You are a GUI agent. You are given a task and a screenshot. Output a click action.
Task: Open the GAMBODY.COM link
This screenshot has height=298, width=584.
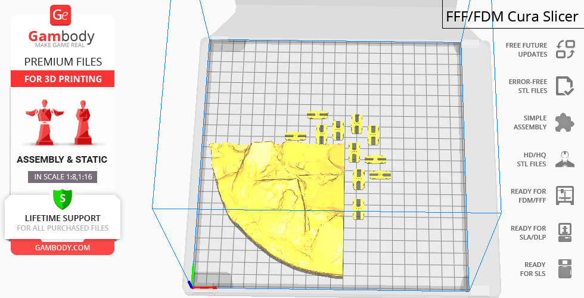[62, 247]
